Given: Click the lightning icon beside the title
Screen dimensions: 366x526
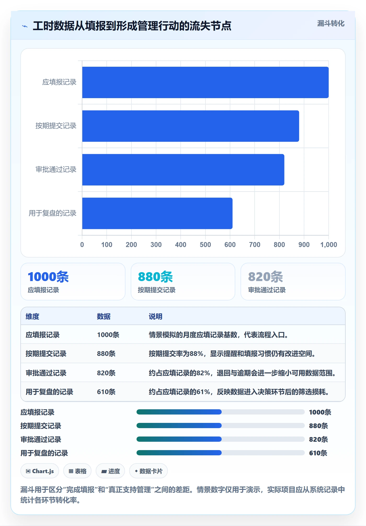Looking at the screenshot, I should click(x=25, y=26).
